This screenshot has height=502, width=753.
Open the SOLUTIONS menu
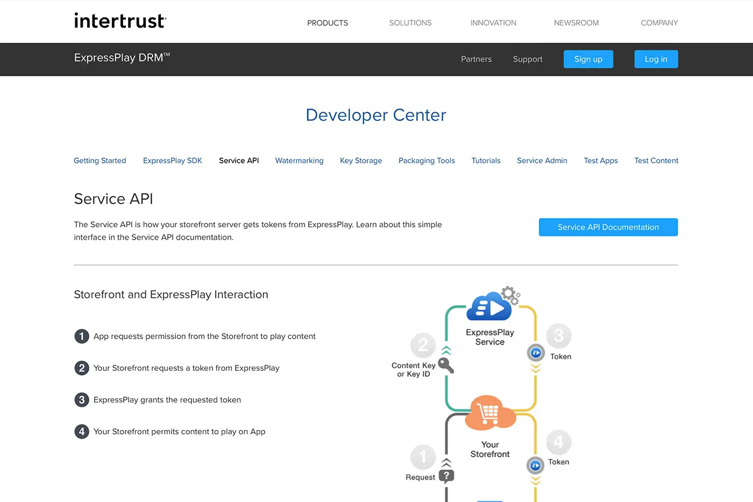[x=410, y=23]
